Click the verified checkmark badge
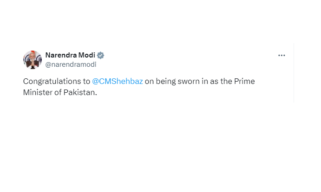 point(101,55)
